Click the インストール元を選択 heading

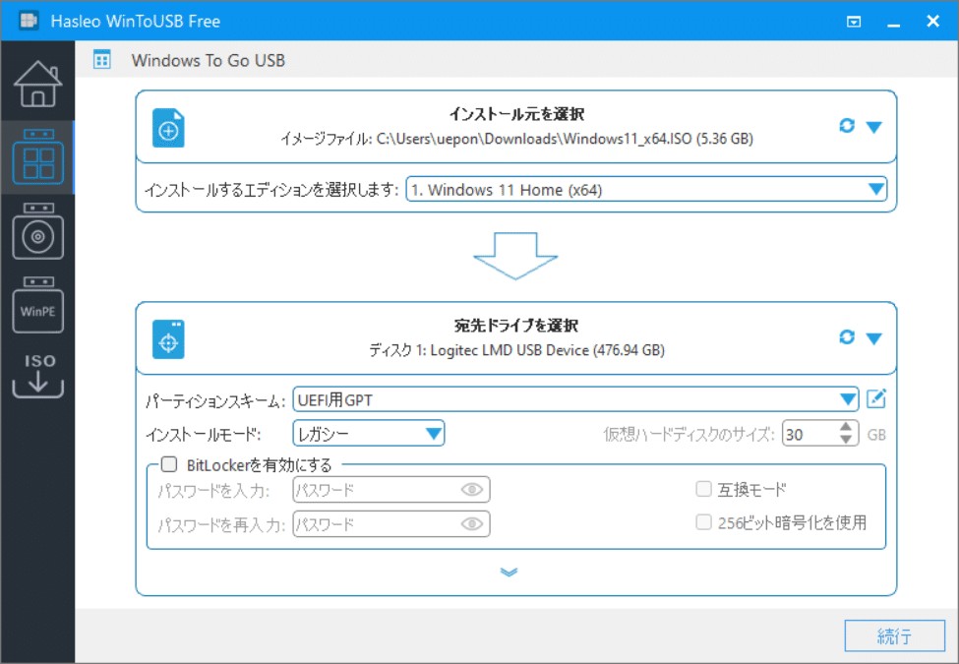[x=516, y=114]
